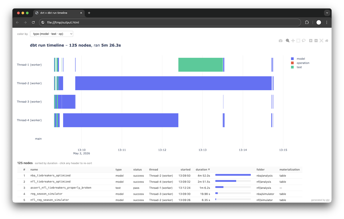344x219 pixels.
Task: Open the browser extensions puzzle icon
Action: (x=307, y=23)
